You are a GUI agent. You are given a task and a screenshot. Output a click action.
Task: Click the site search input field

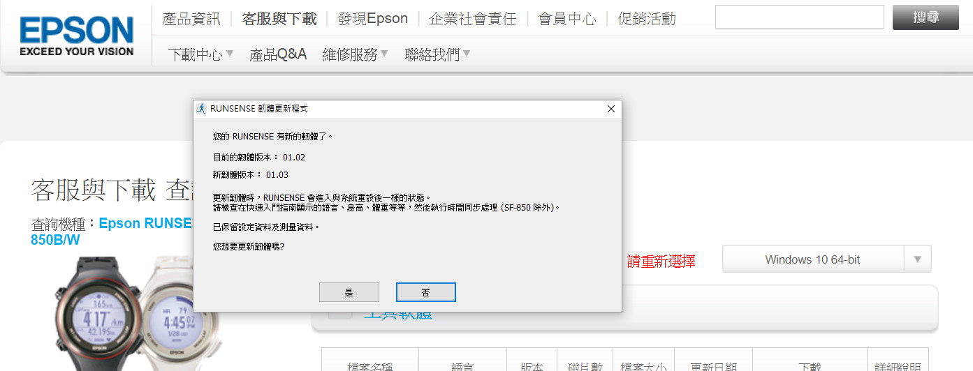tap(800, 17)
